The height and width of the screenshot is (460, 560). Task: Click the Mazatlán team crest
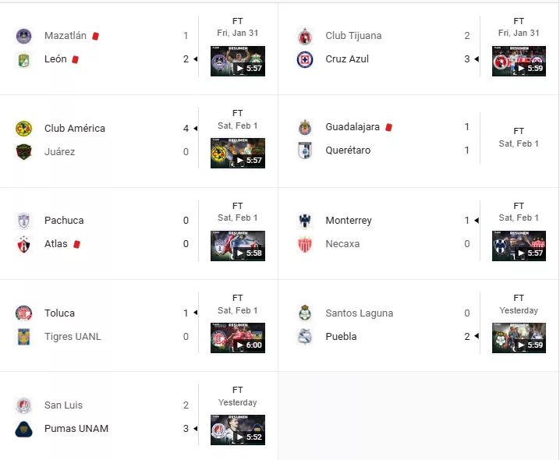(24, 36)
